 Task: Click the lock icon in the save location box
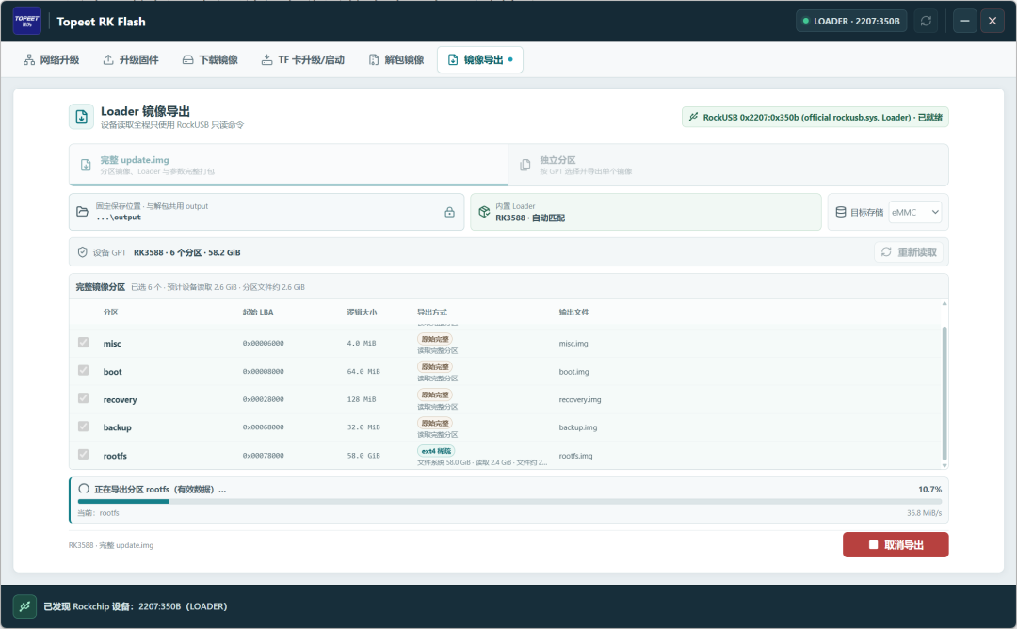[449, 212]
